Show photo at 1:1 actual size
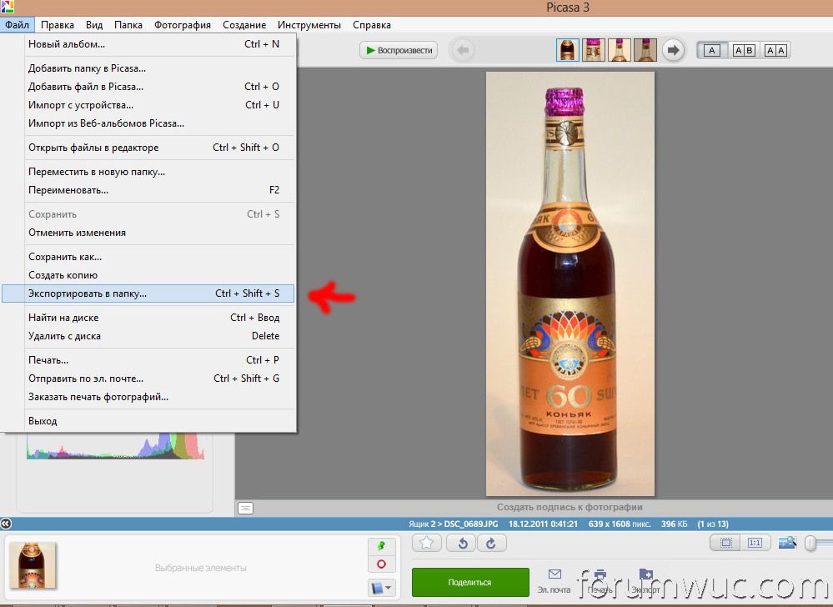 click(x=755, y=543)
